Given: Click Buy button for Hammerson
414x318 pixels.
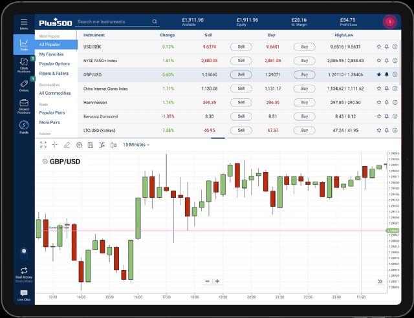Looking at the screenshot, I should (x=304, y=102).
